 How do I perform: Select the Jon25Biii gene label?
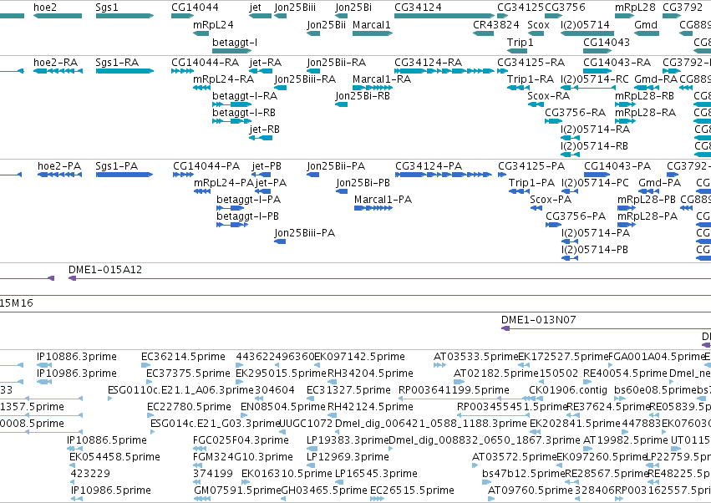tap(295, 8)
